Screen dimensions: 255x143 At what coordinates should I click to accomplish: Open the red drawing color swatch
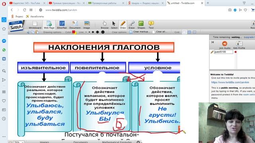pyautogui.click(x=74, y=32)
